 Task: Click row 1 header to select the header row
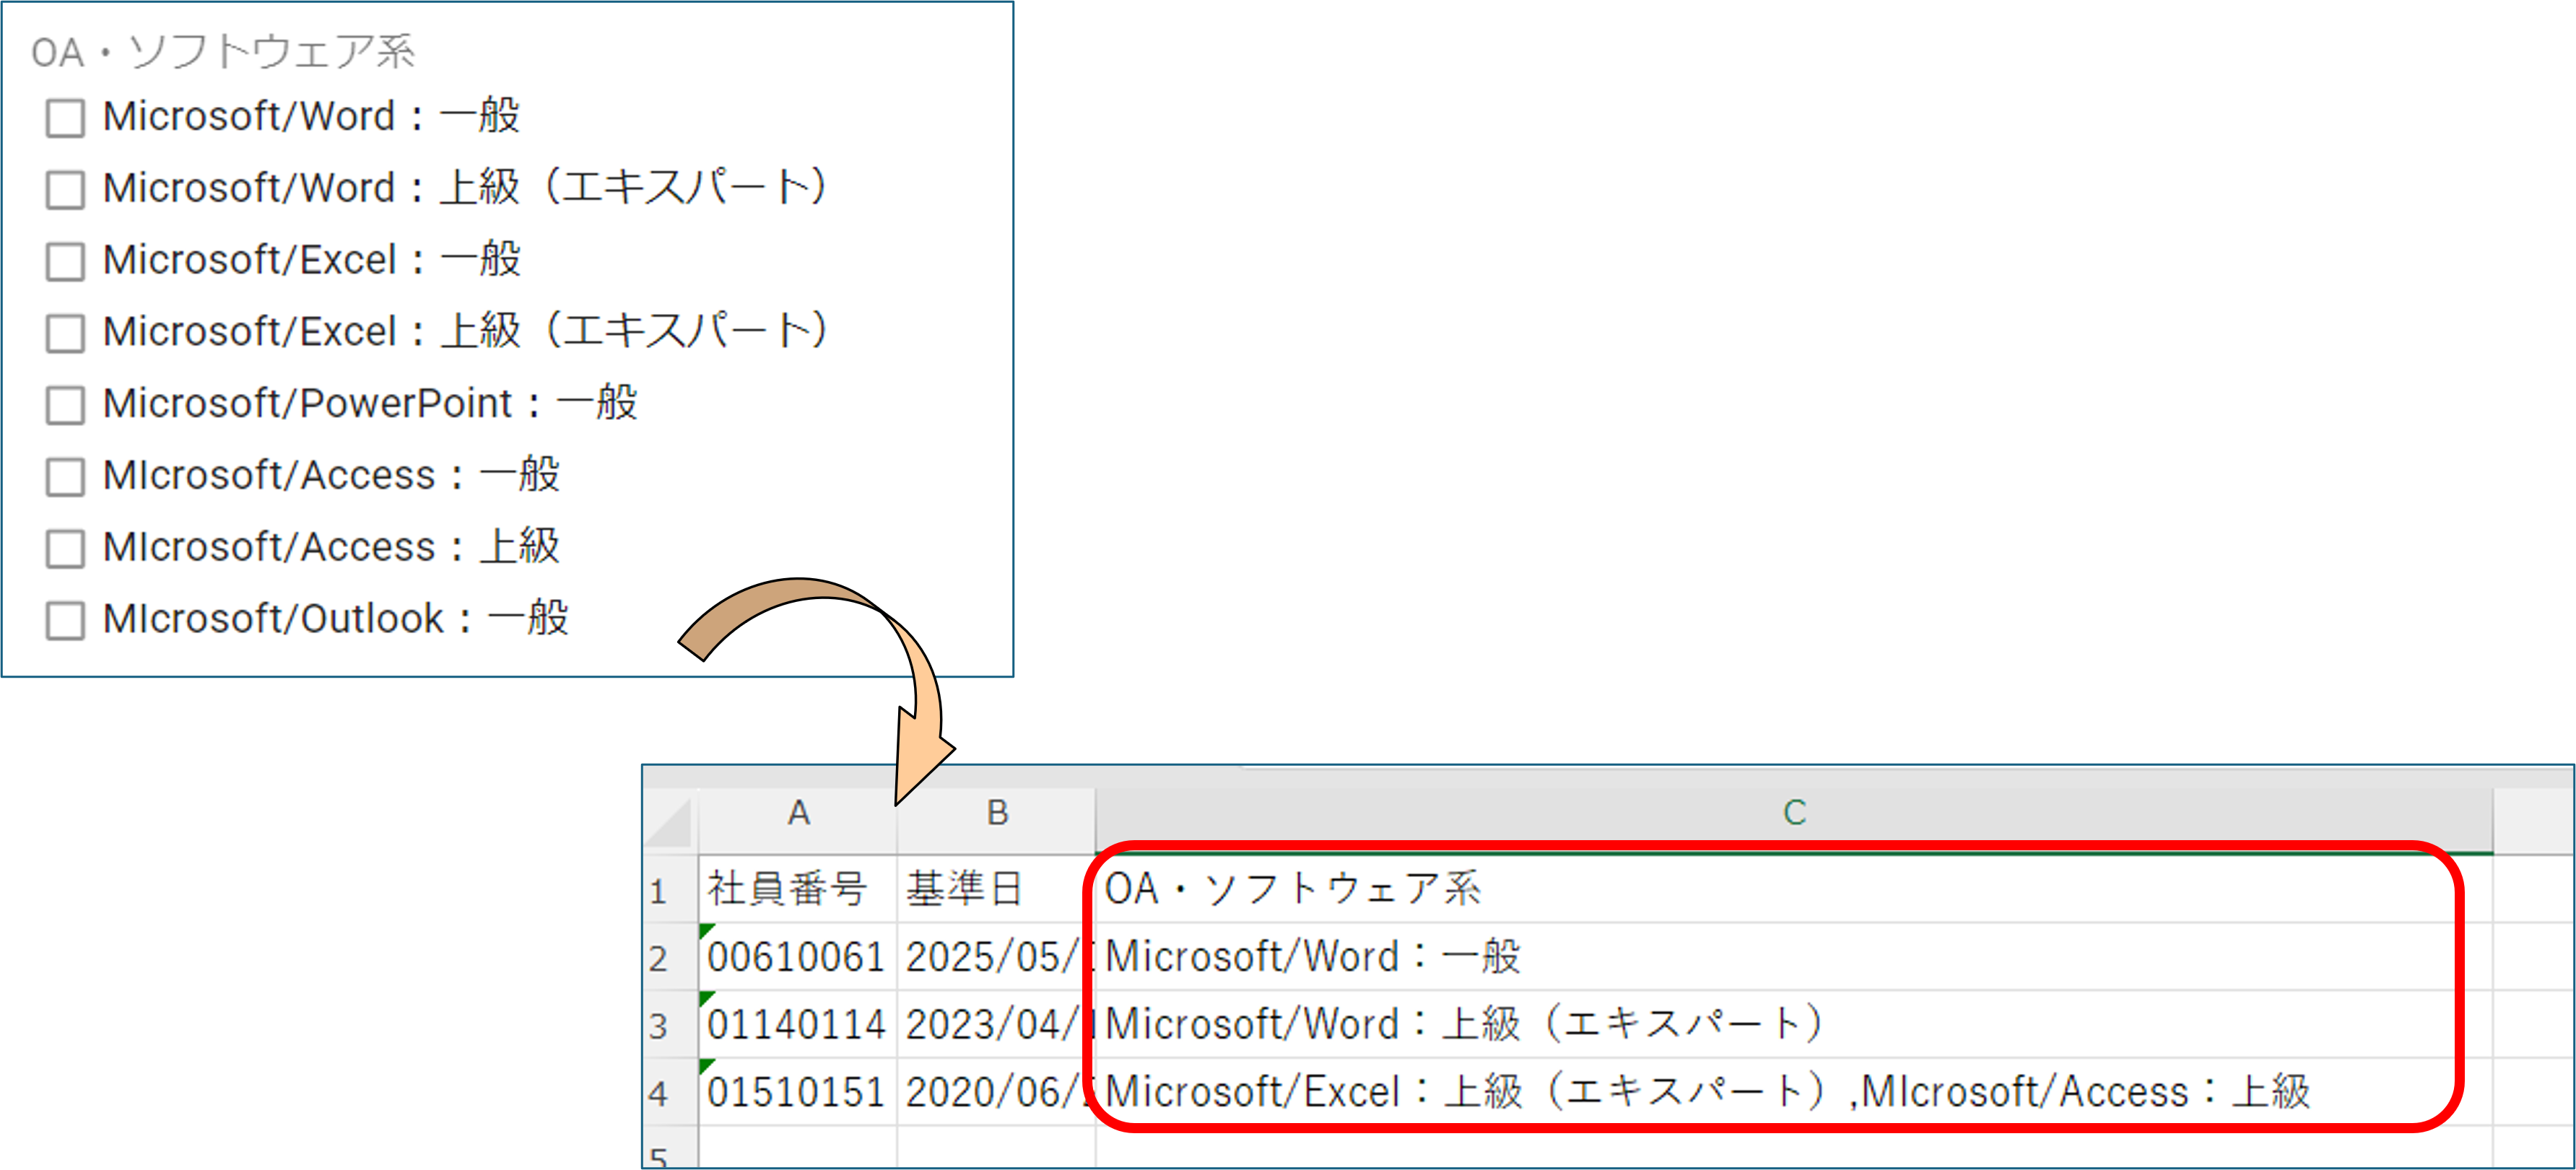pos(661,891)
